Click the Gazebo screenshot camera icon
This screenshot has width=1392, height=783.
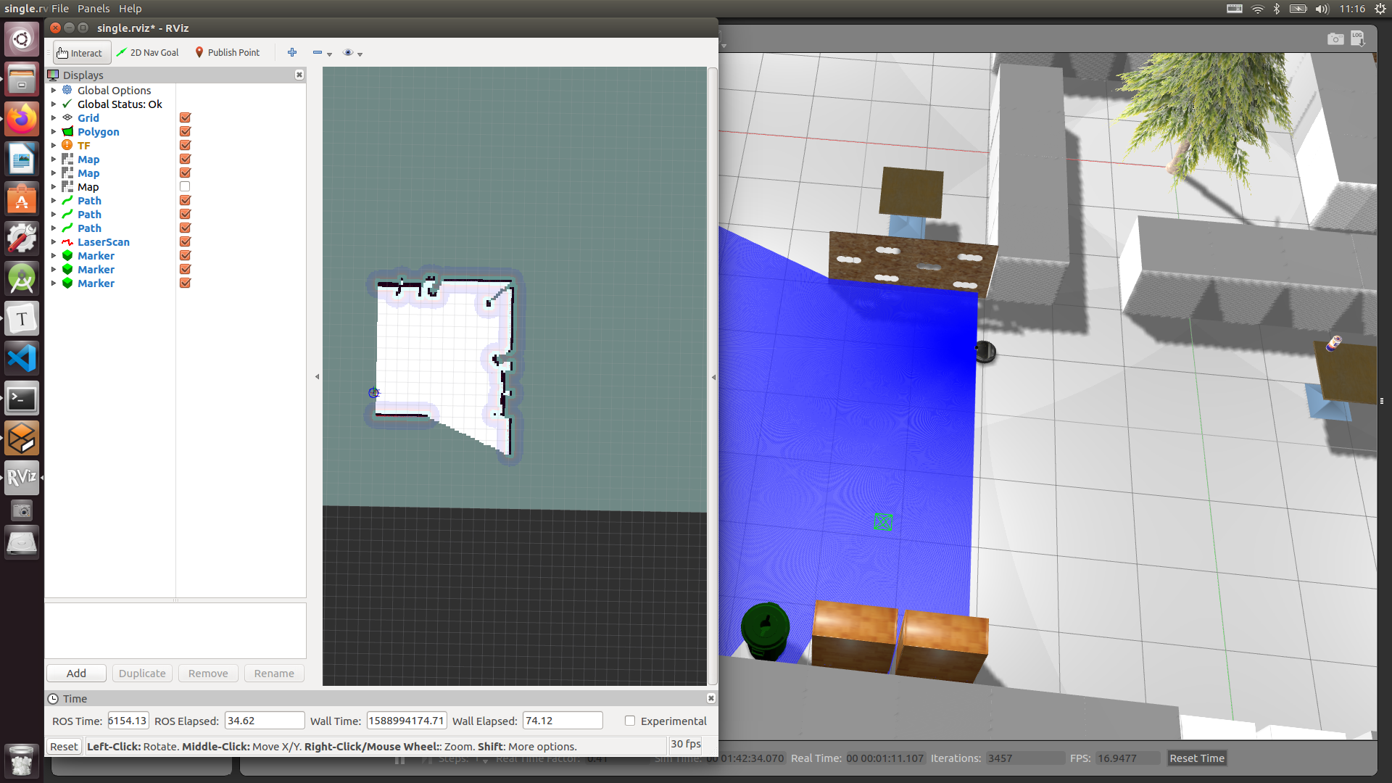click(x=1335, y=39)
